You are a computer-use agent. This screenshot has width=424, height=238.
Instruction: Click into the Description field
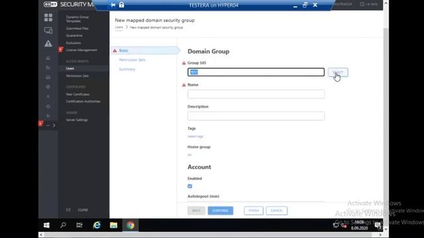point(256,116)
